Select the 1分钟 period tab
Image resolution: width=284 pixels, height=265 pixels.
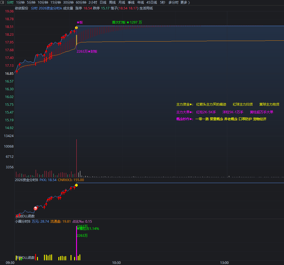coord(20,2)
